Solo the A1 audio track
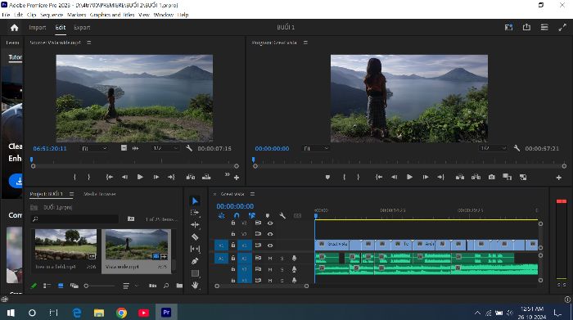This screenshot has height=320, width=573. click(282, 259)
